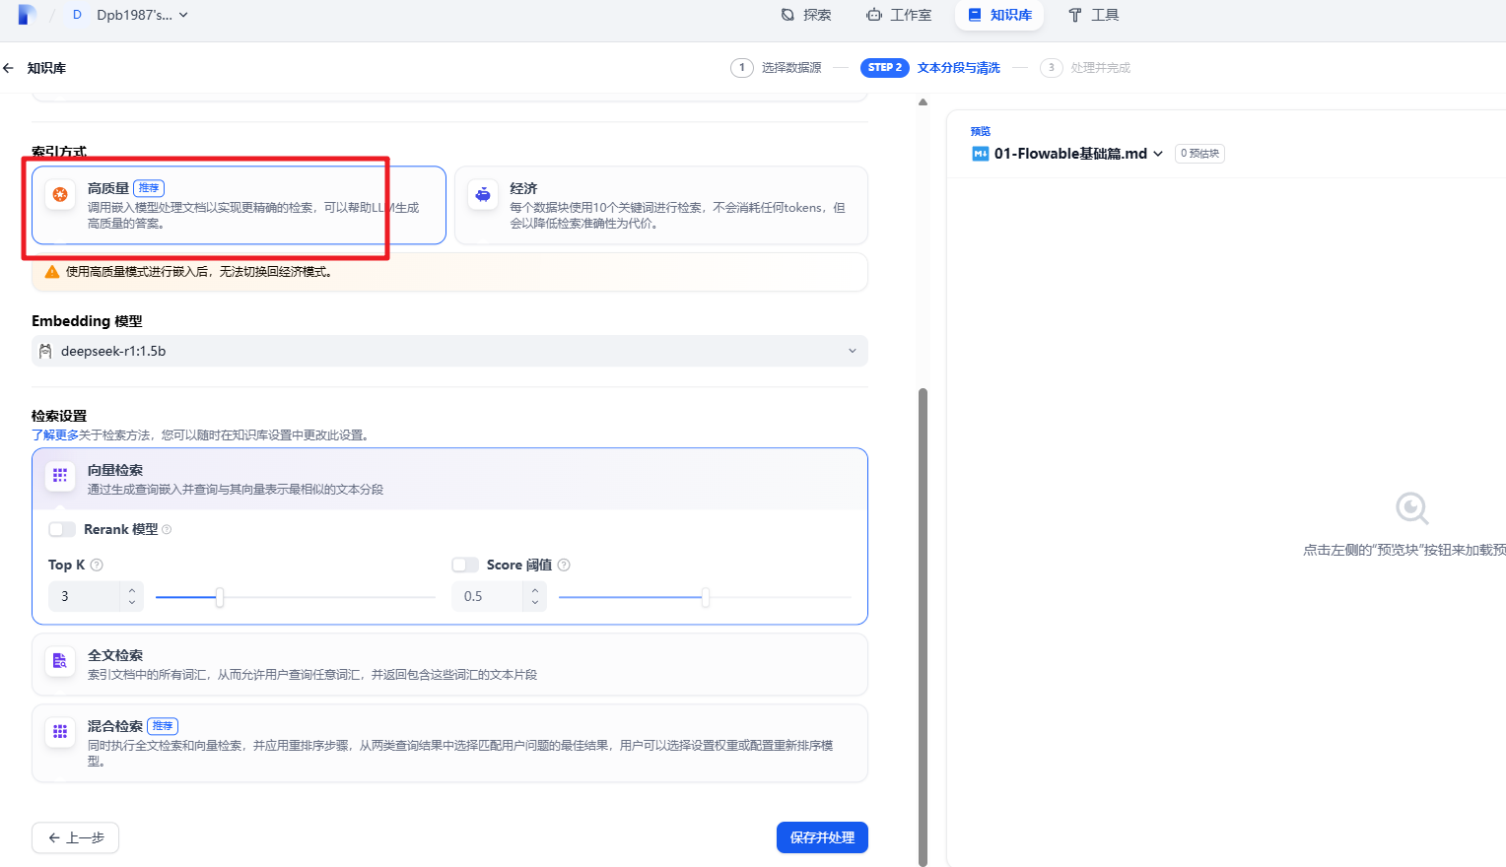Click the 全文检索 icon
Image resolution: width=1506 pixels, height=867 pixels.
click(60, 661)
